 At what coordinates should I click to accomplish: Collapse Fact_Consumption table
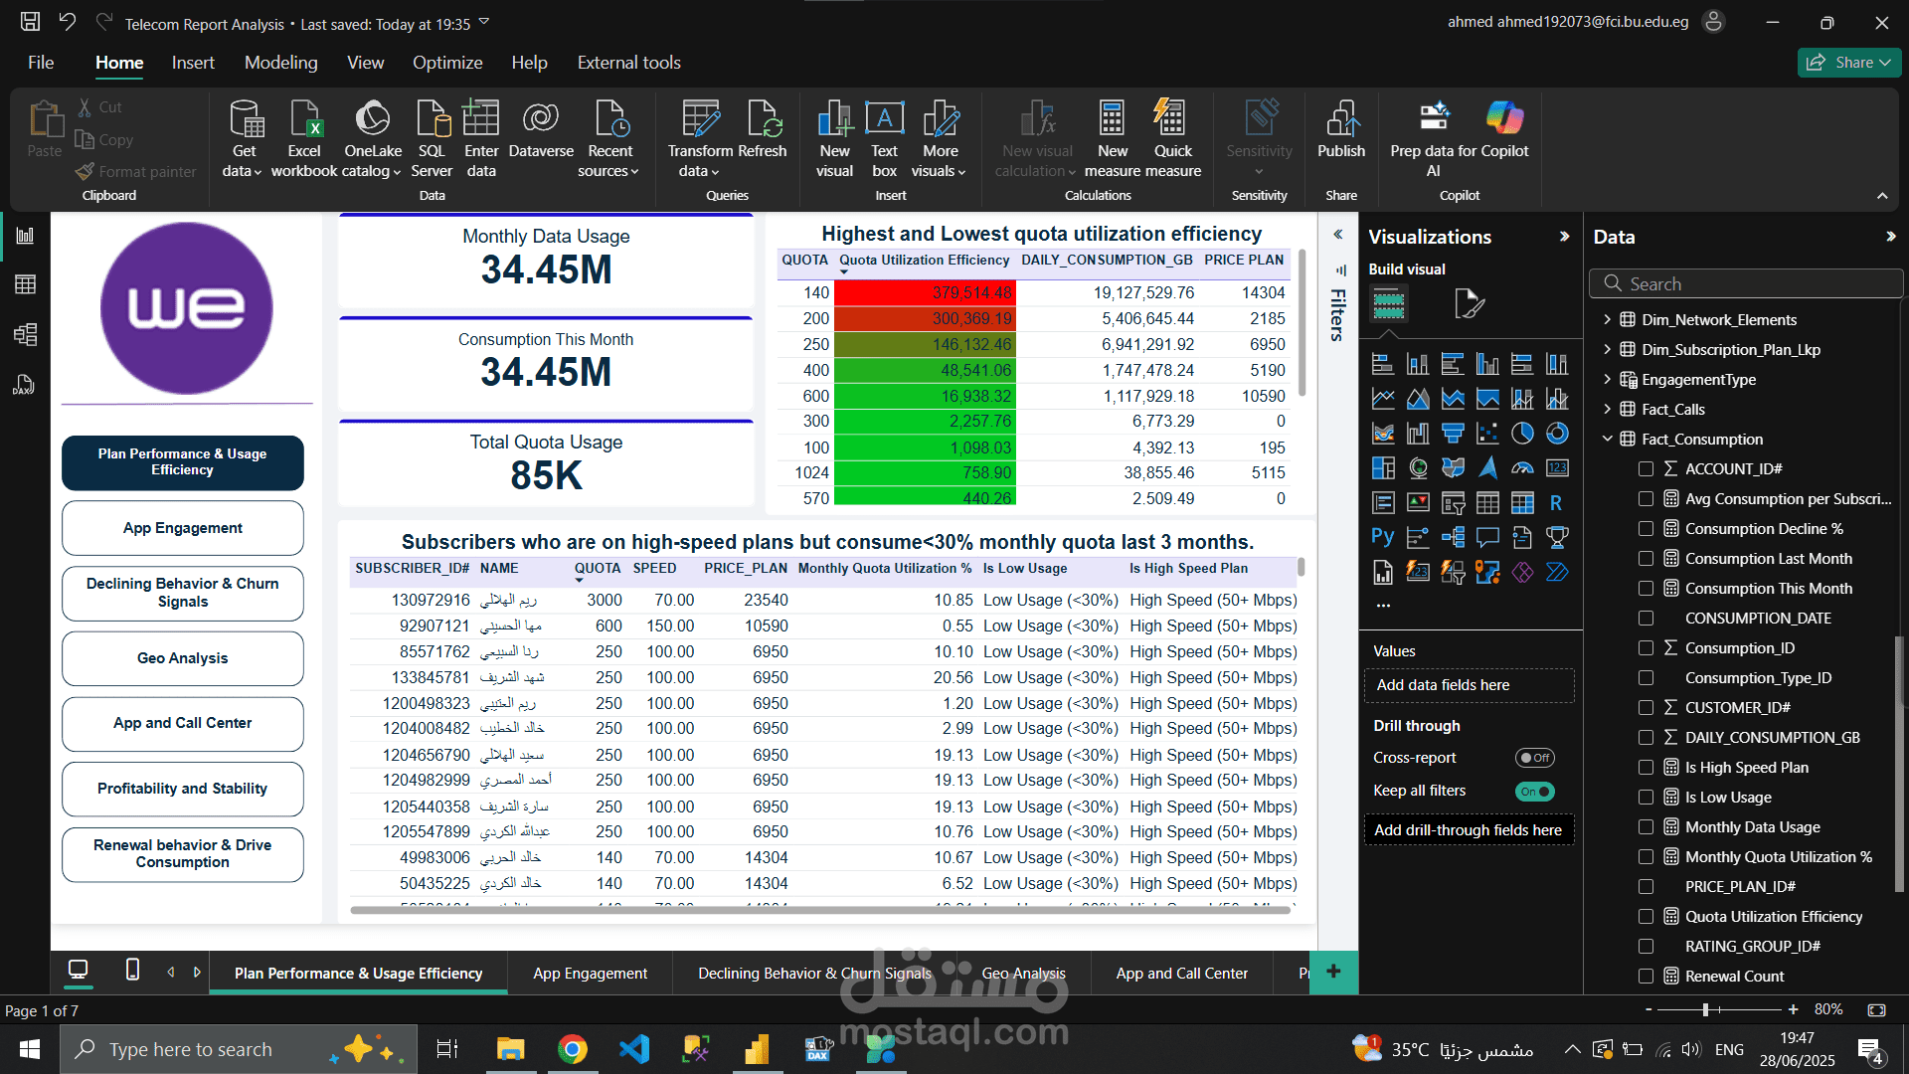pos(1607,439)
